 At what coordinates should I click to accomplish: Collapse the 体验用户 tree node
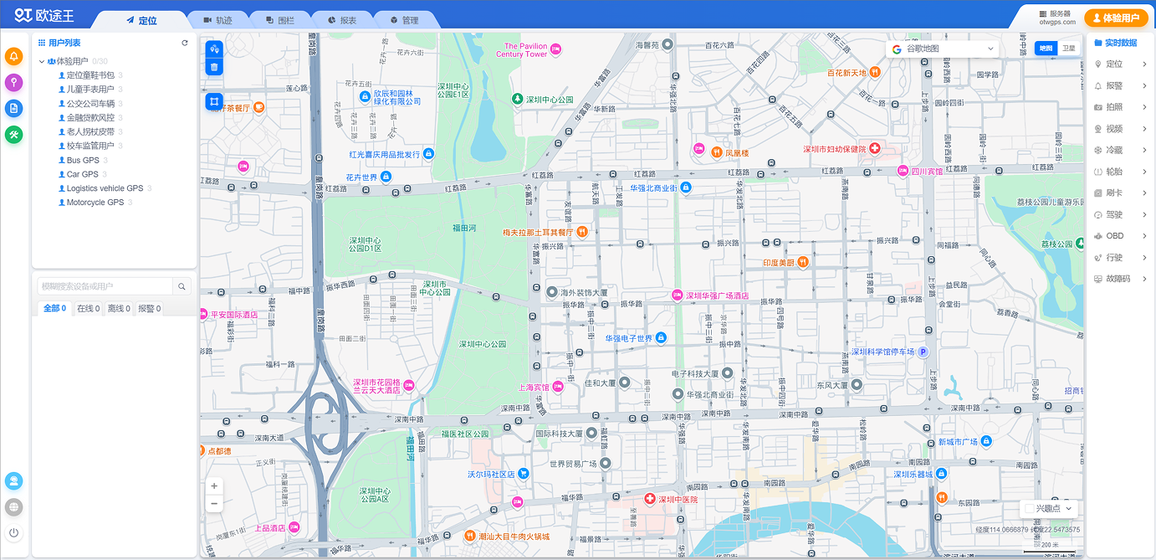click(x=42, y=61)
